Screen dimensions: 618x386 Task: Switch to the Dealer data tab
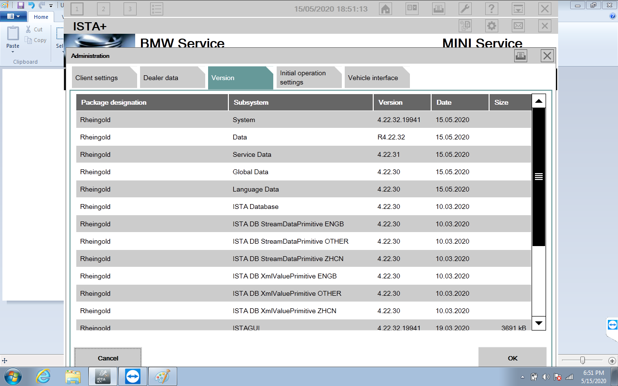[172, 77]
